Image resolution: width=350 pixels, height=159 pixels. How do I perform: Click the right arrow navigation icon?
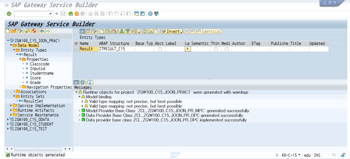48,31
